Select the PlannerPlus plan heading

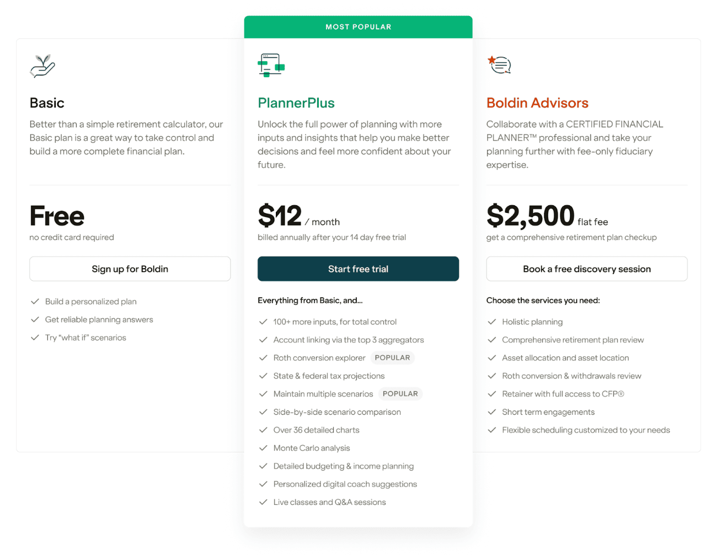pos(296,103)
